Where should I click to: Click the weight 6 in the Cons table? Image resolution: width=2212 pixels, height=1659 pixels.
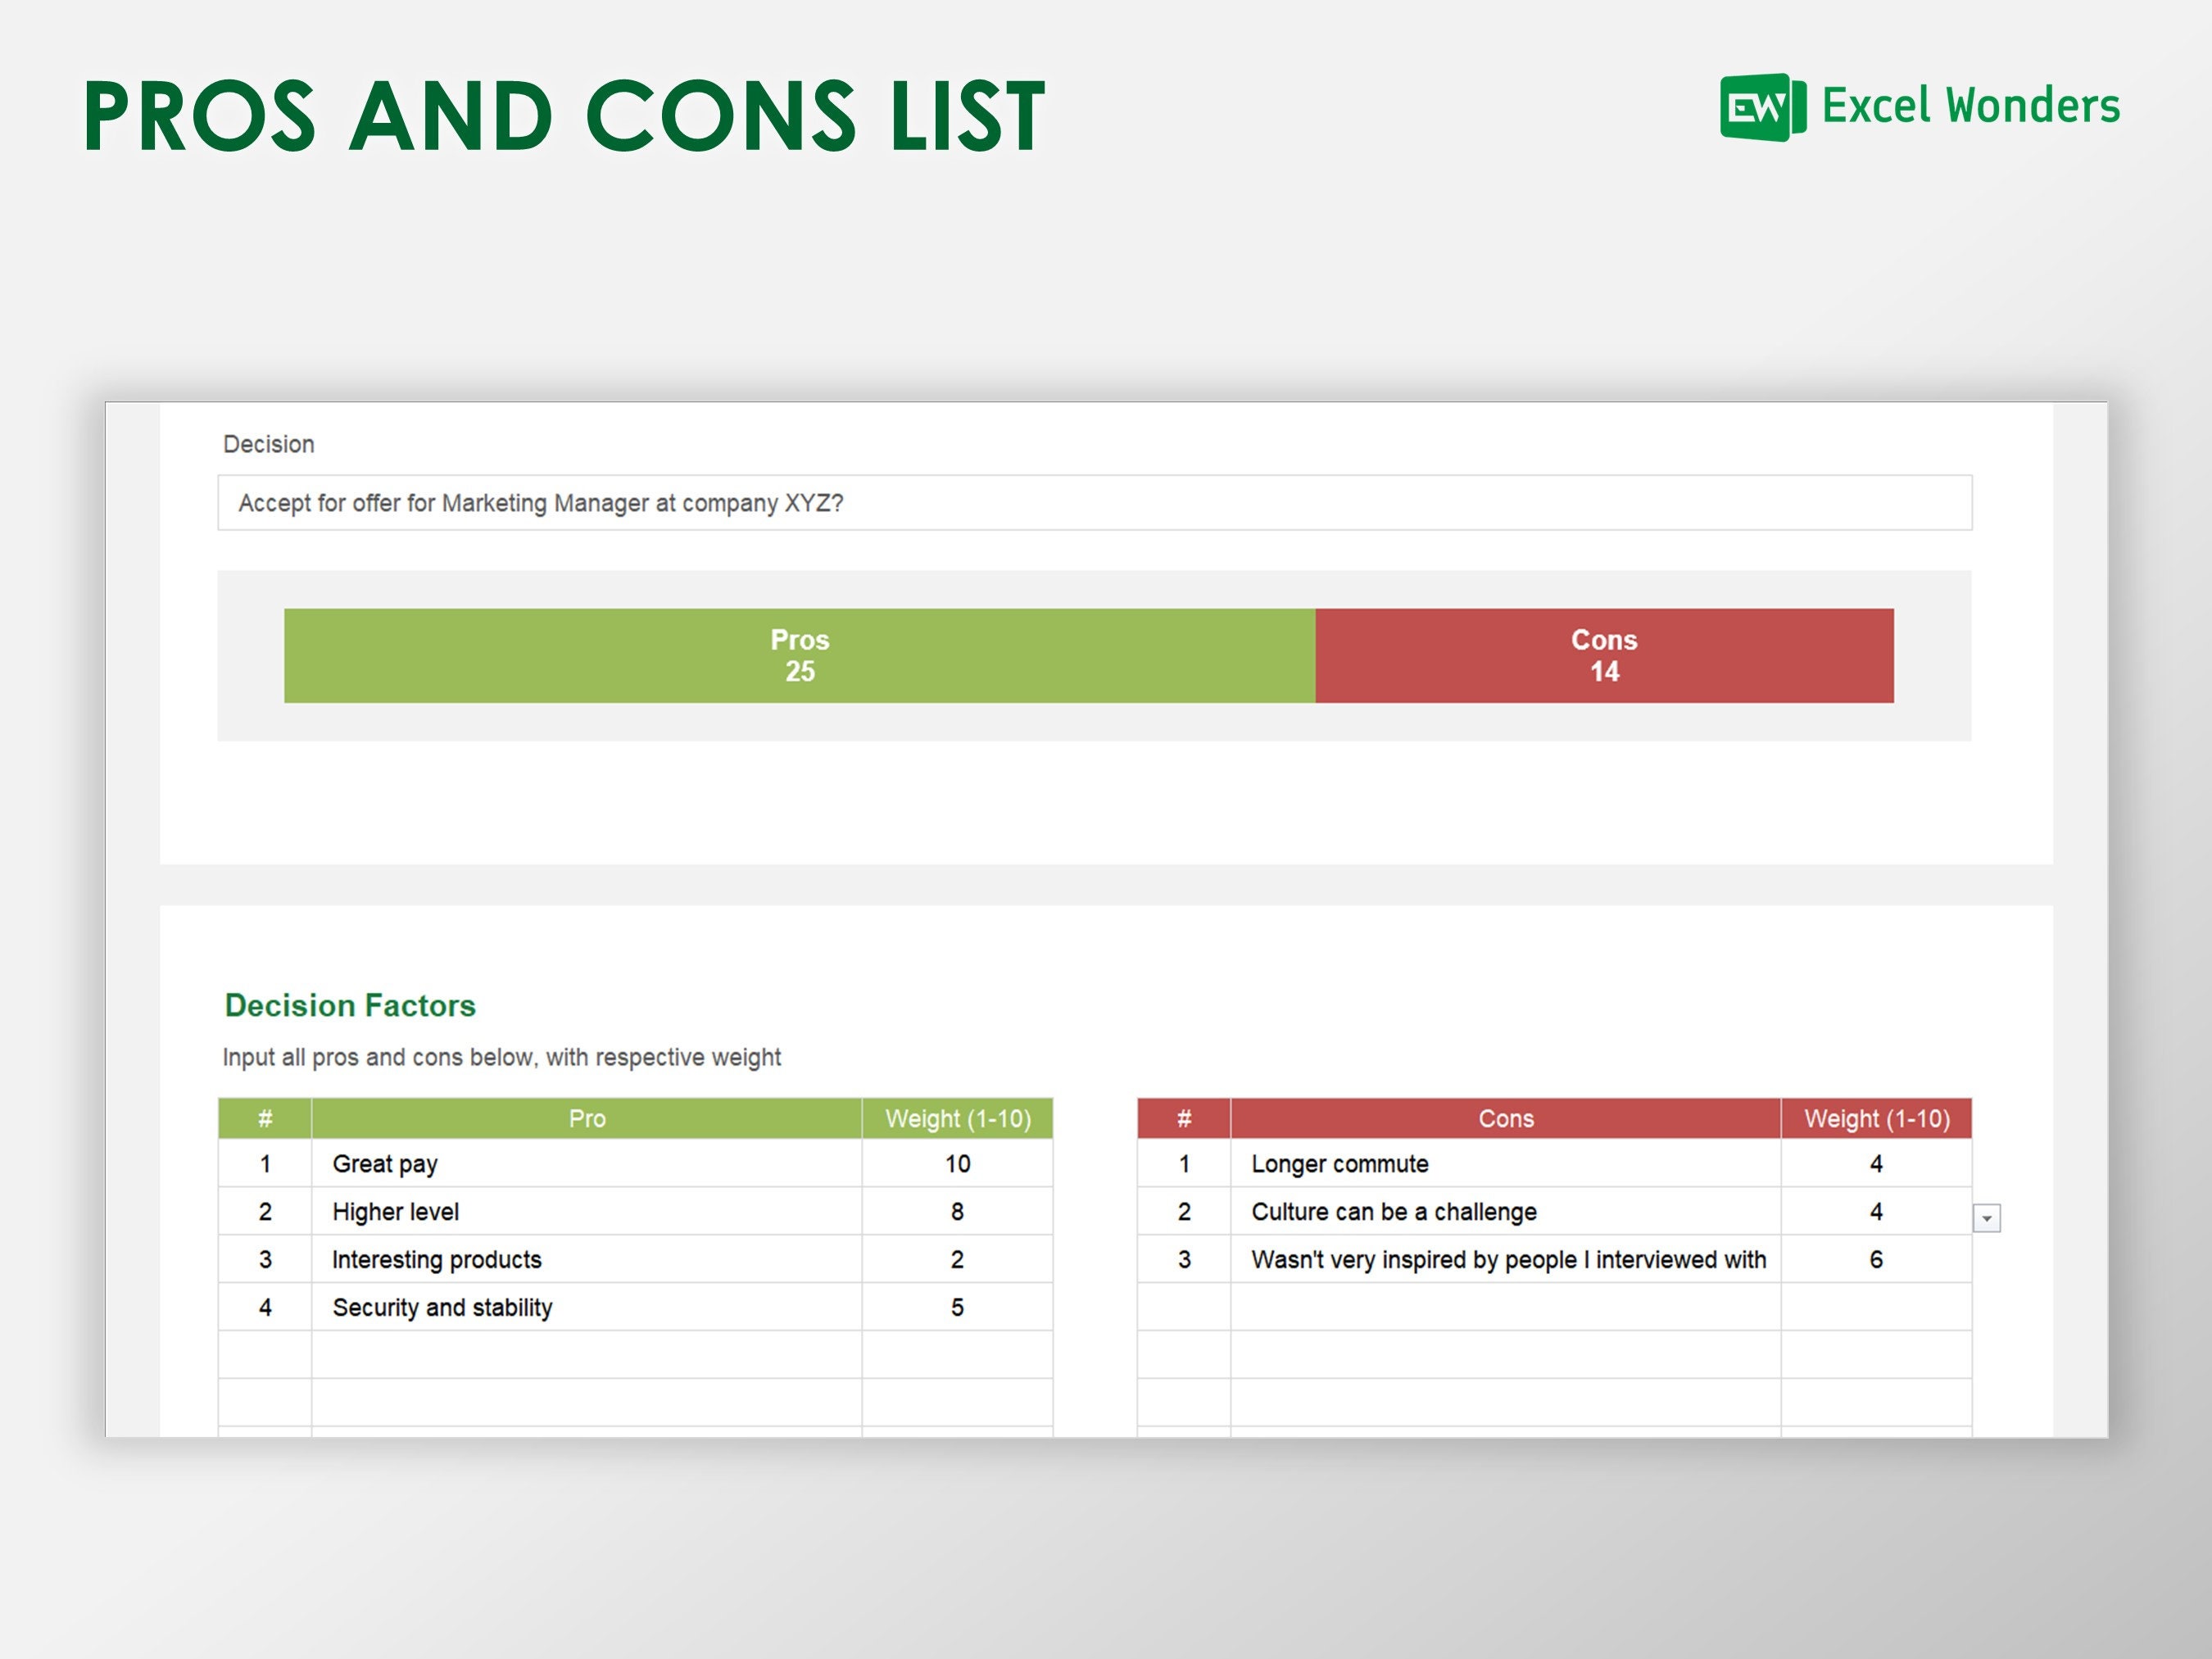(x=1877, y=1260)
